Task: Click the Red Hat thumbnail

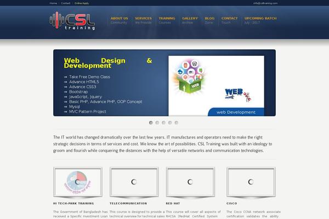Action: [190, 182]
